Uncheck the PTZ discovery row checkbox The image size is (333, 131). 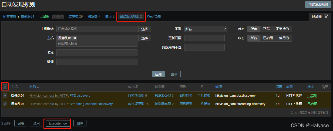click(5, 95)
